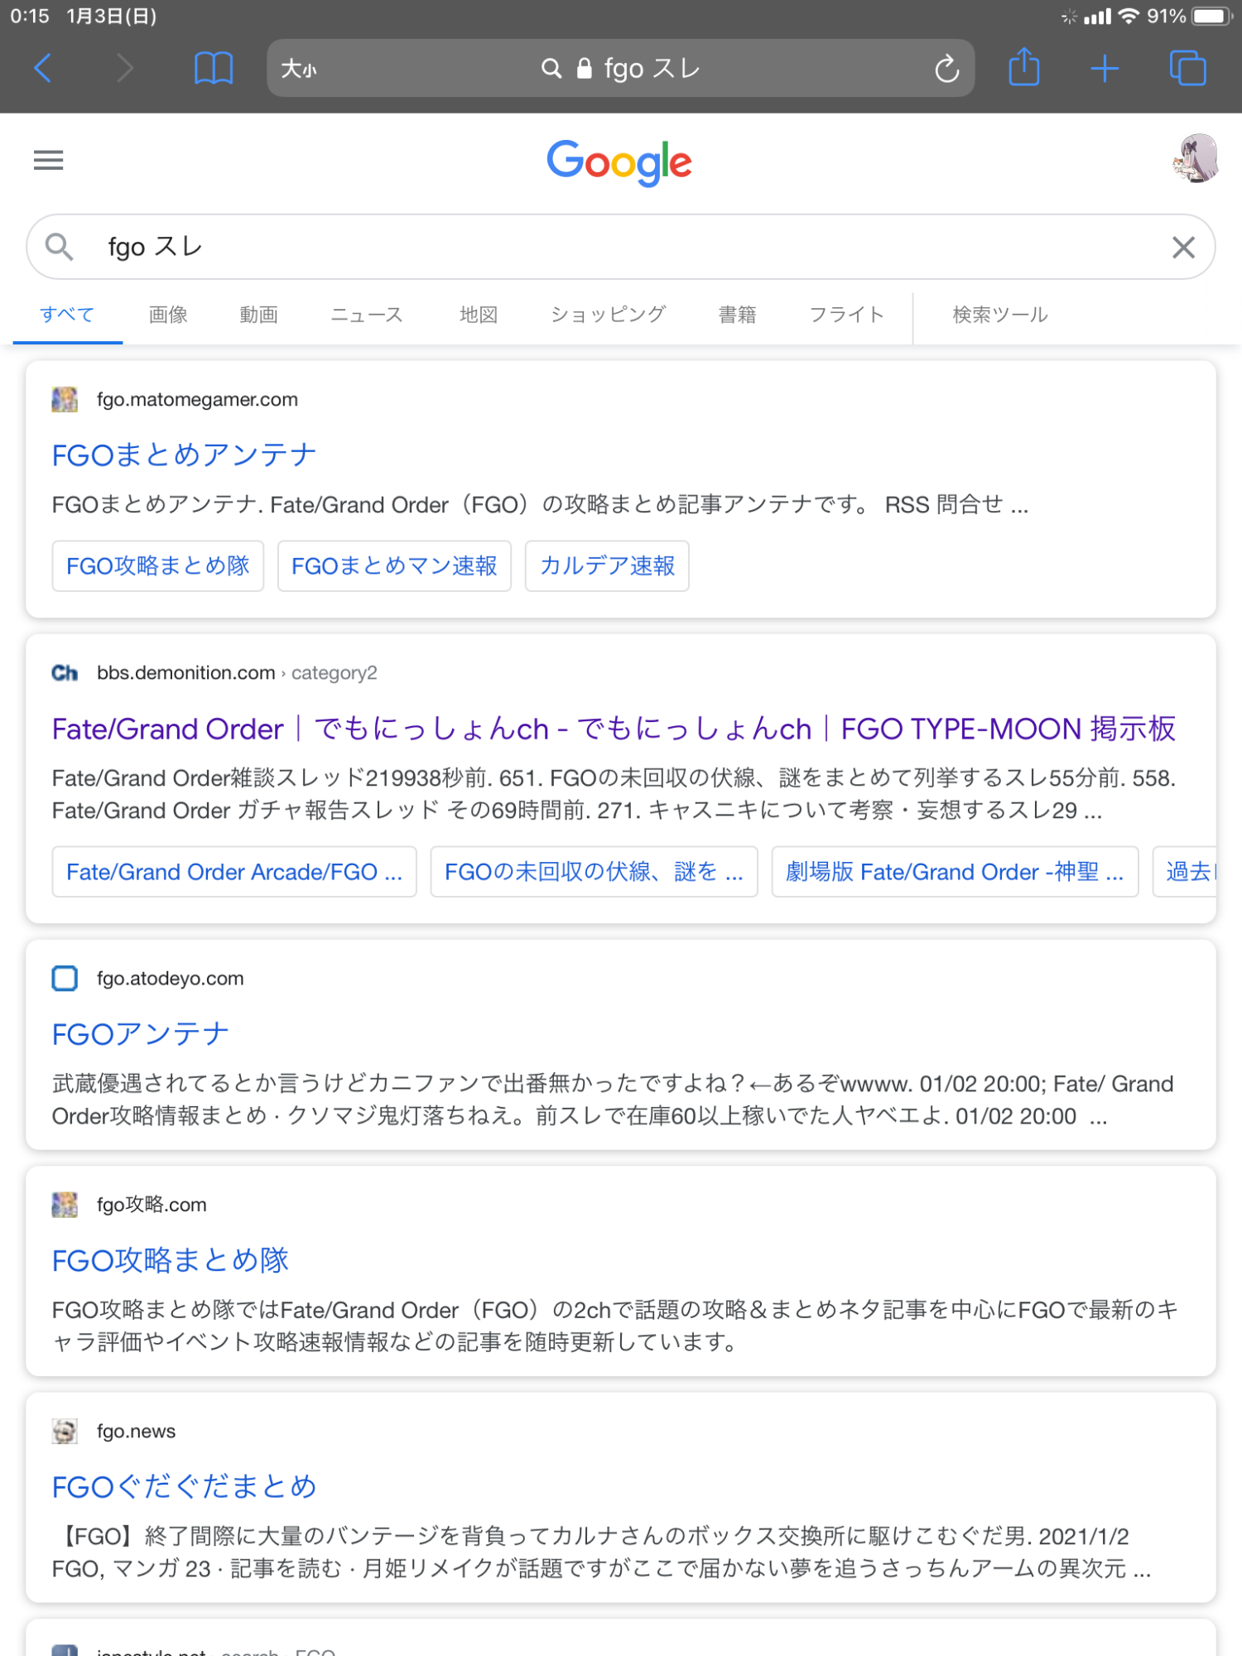Open the FGOまとめアンテナ result link

pyautogui.click(x=184, y=455)
